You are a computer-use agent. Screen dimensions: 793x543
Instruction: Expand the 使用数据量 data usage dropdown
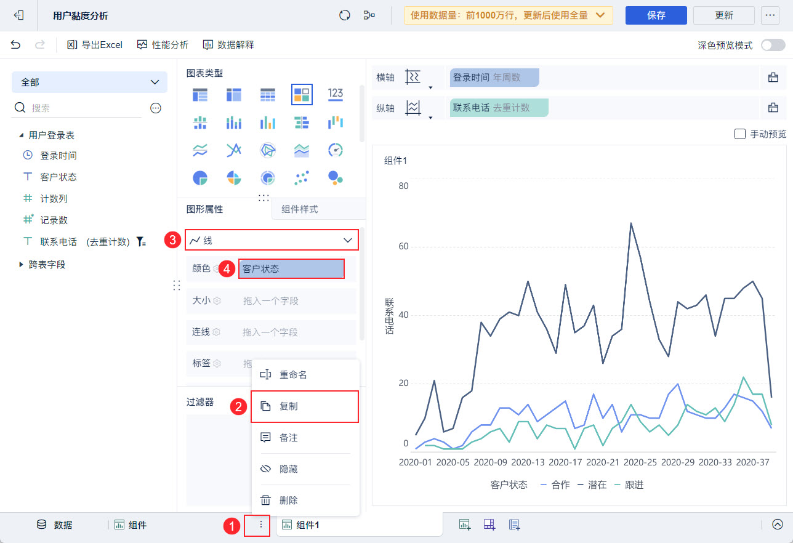coord(508,15)
